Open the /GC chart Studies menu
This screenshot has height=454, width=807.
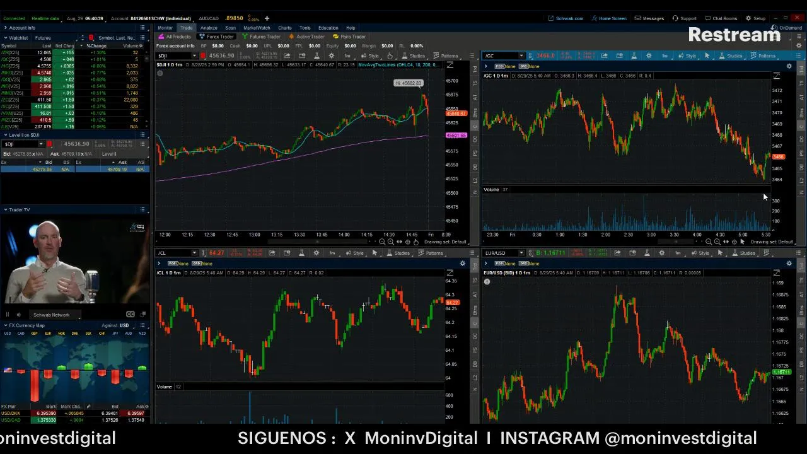point(730,55)
